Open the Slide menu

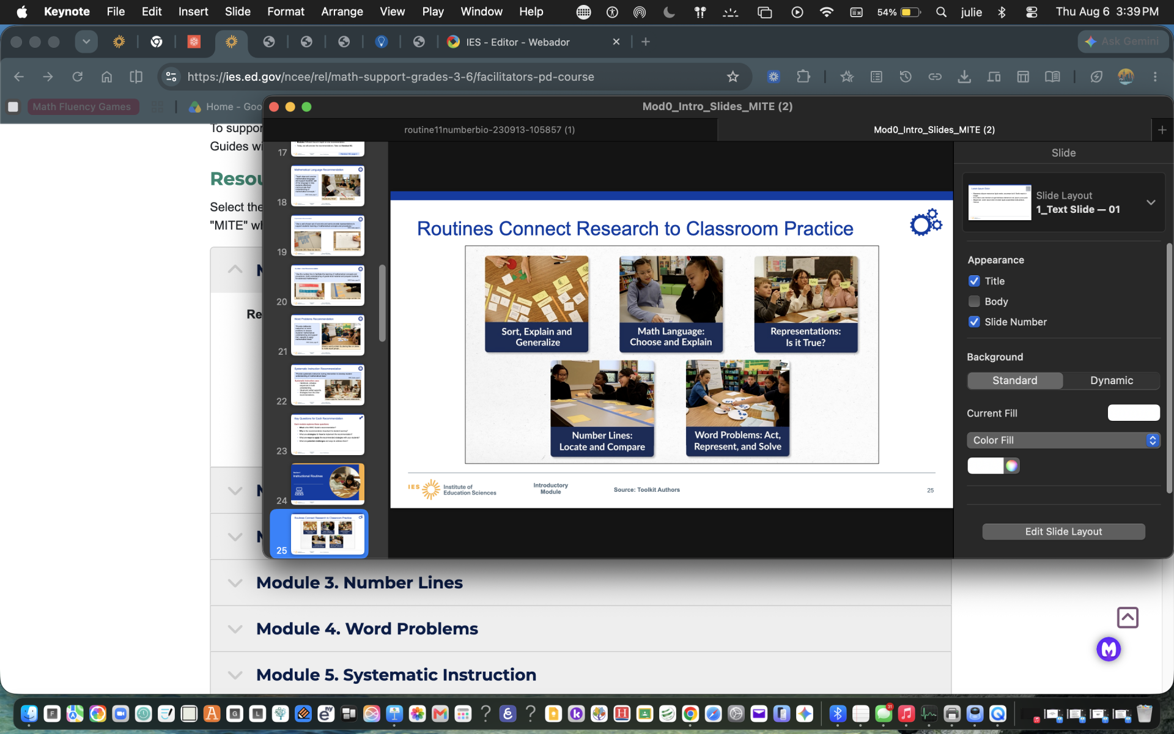click(x=237, y=12)
